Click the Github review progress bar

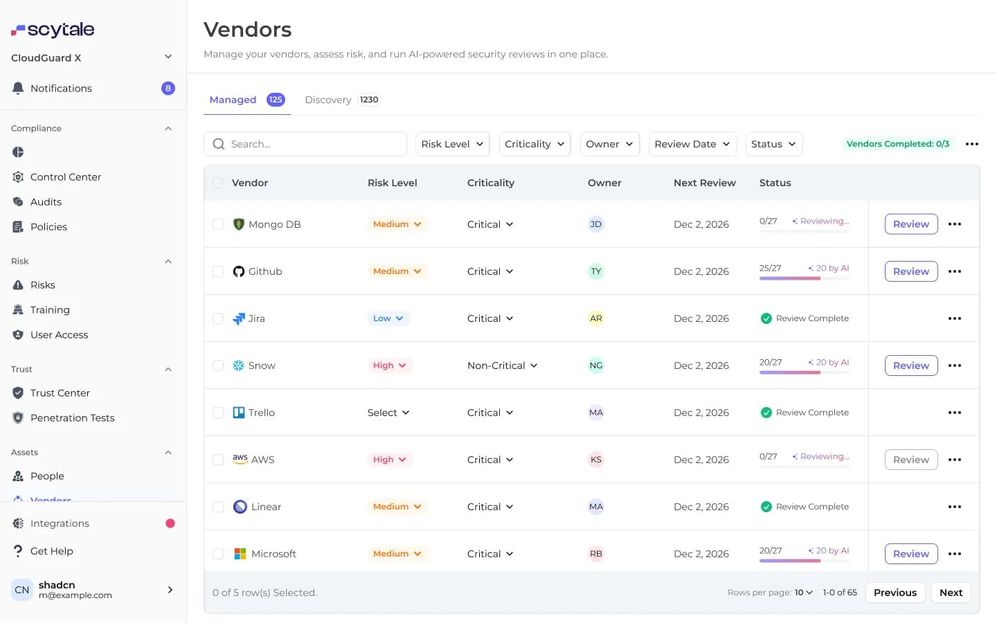[804, 278]
